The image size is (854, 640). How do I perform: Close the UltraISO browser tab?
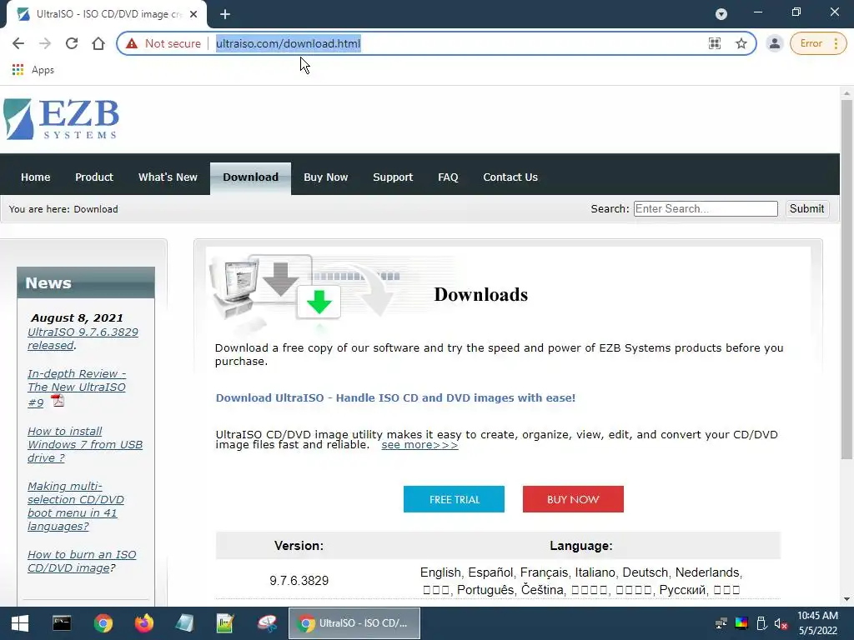pyautogui.click(x=193, y=14)
